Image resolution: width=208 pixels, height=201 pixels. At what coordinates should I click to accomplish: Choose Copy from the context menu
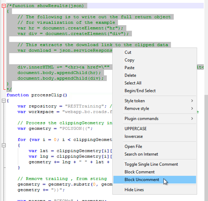tap(155, 60)
